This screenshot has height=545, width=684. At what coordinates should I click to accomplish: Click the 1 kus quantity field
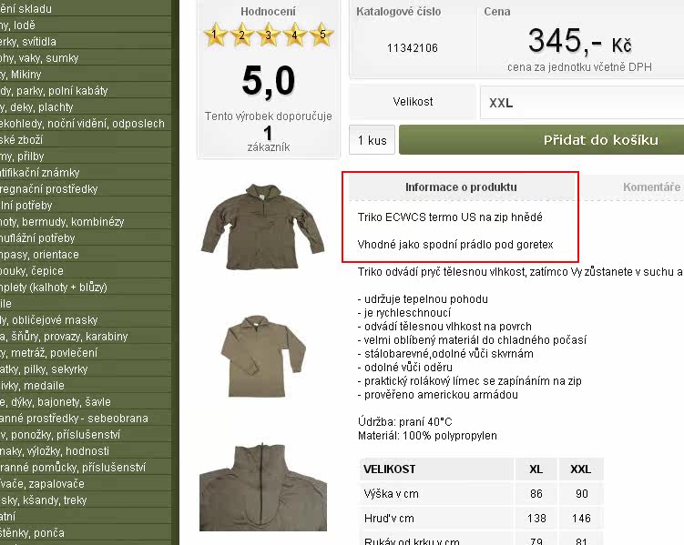[x=373, y=140]
